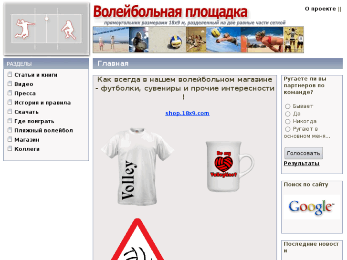Follow the shop.18x9.com link
347x260 pixels.
pyautogui.click(x=187, y=113)
